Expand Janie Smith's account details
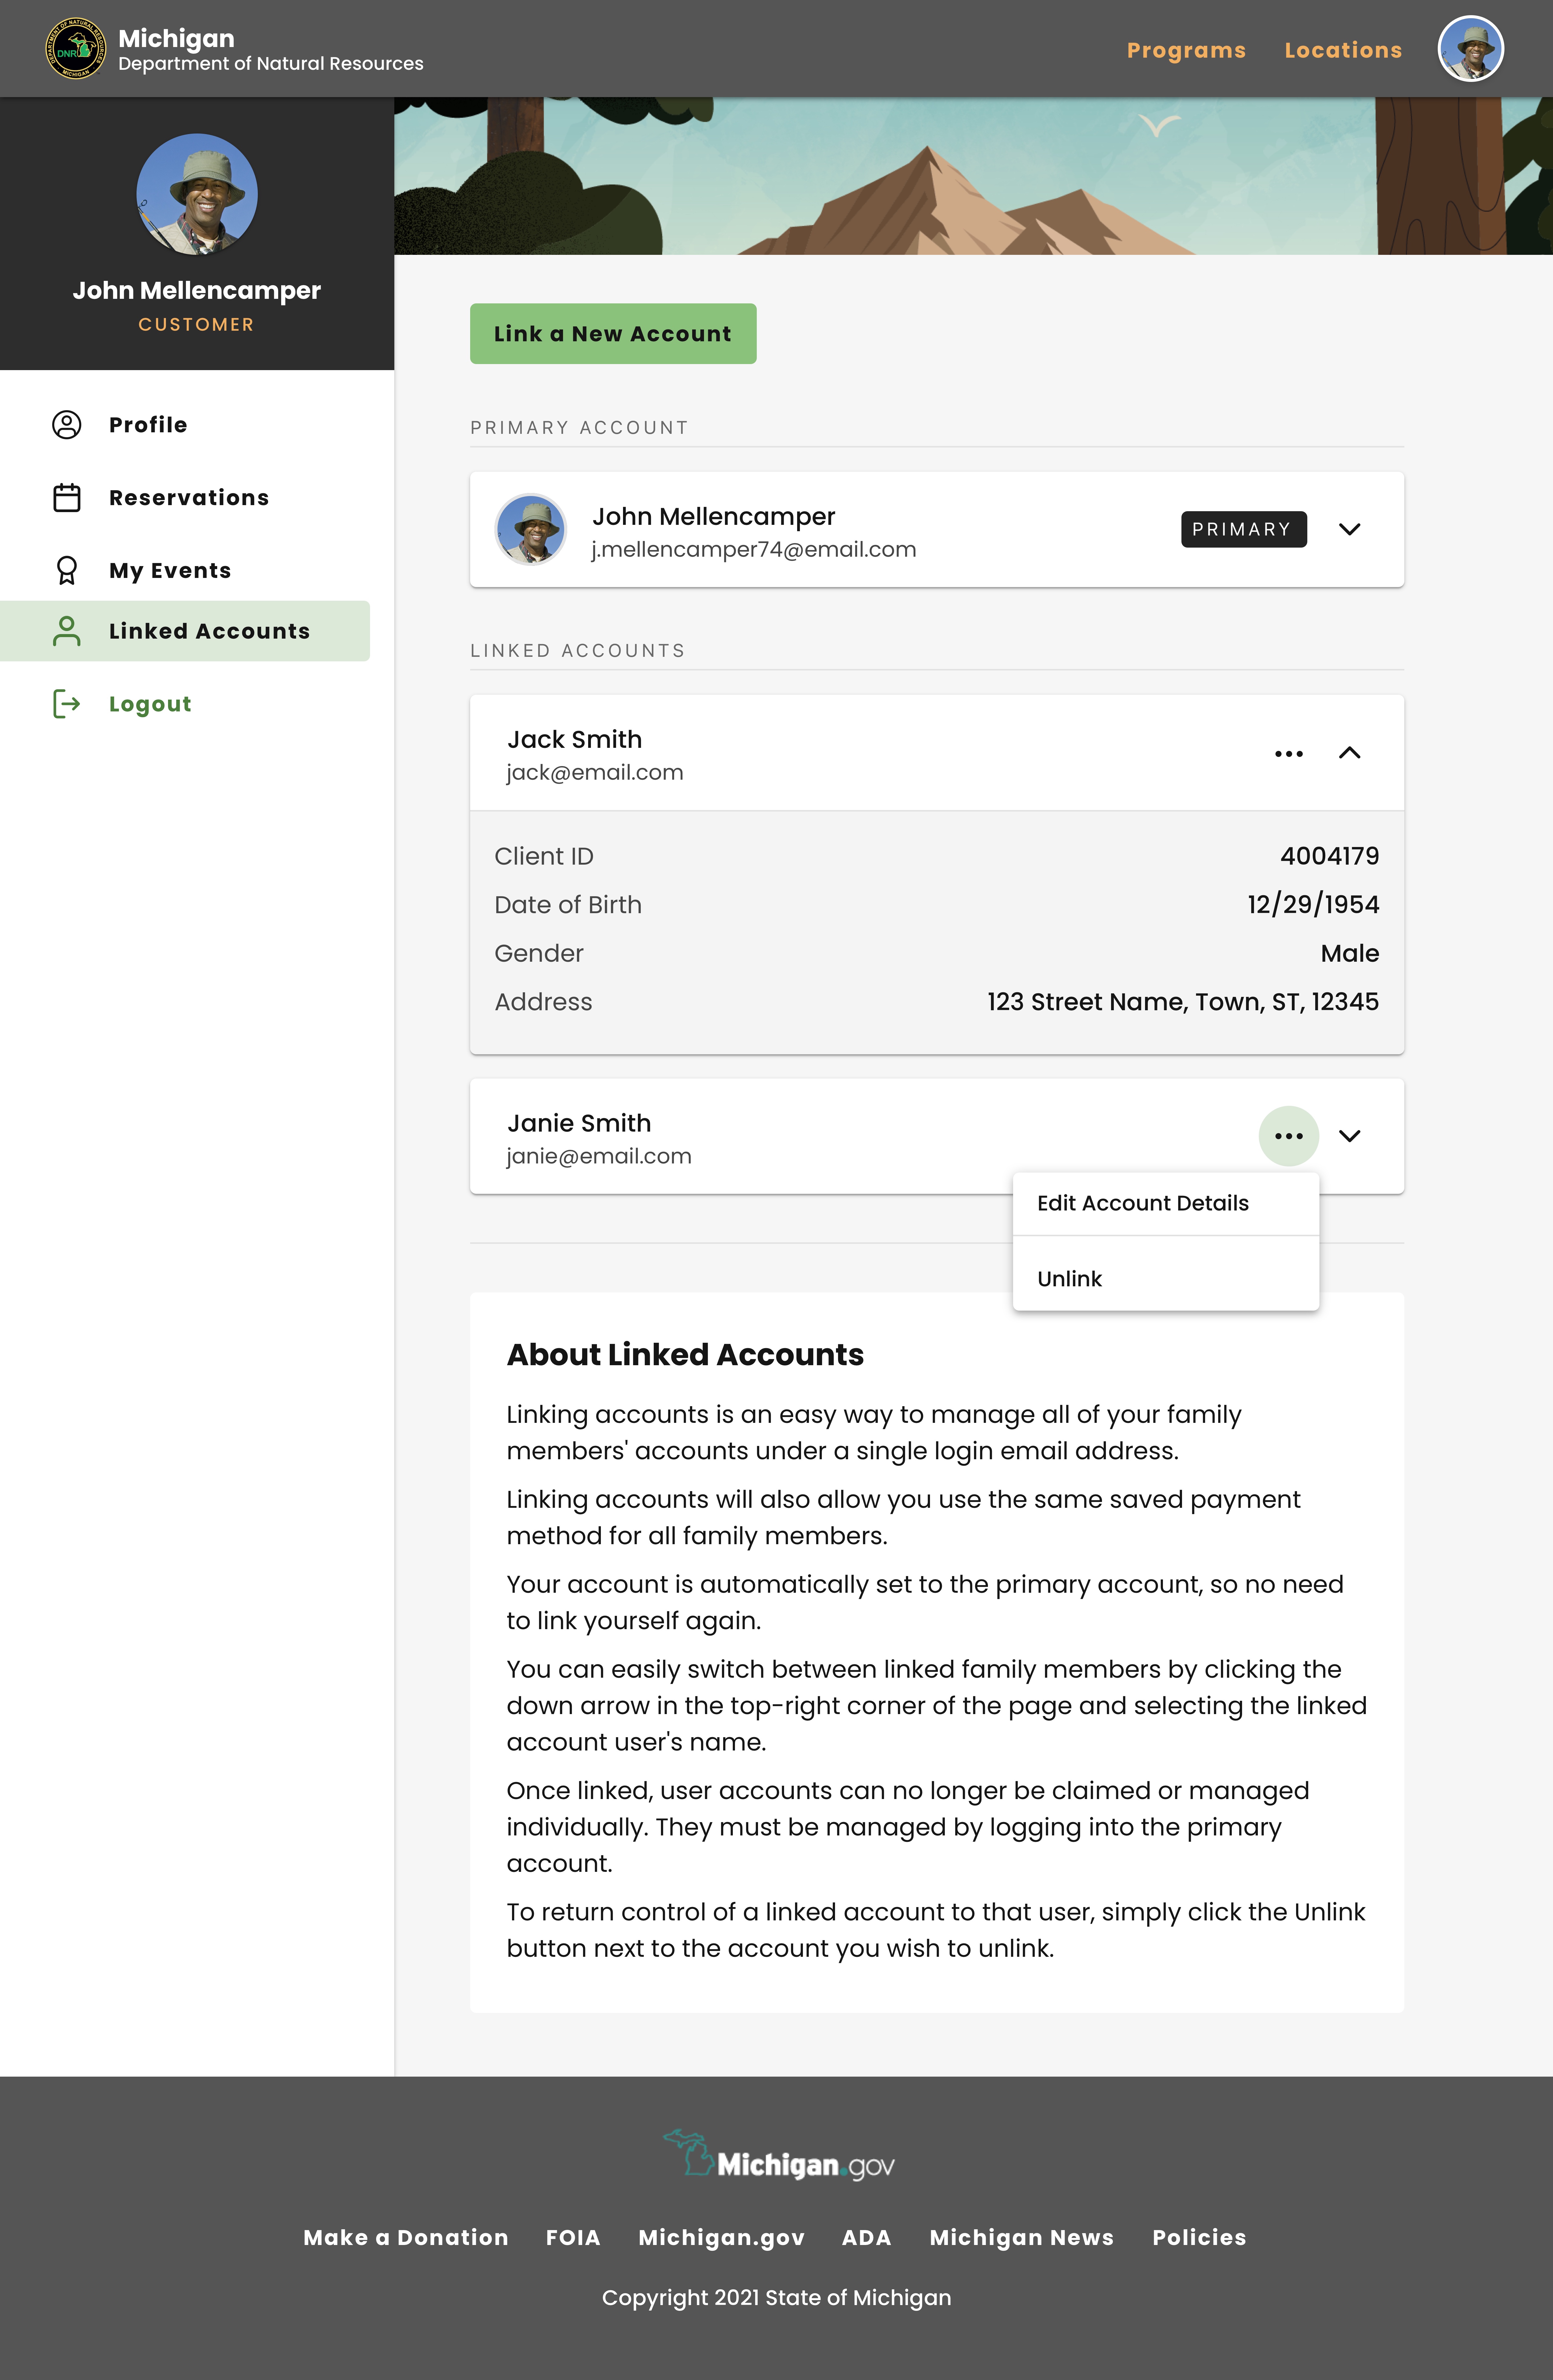The width and height of the screenshot is (1553, 2380). pyautogui.click(x=1349, y=1136)
